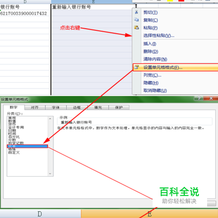This screenshot has width=218, height=218.
Task: Switch to the 填充 tab
Action: pos(98,107)
